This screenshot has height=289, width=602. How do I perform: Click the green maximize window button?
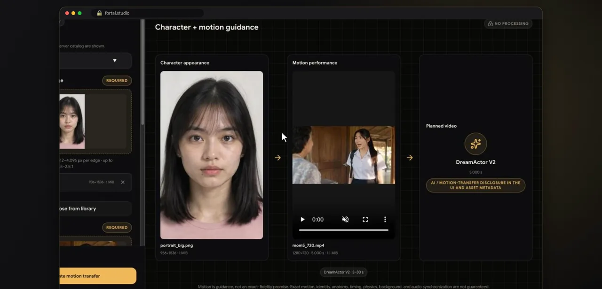[x=79, y=13]
